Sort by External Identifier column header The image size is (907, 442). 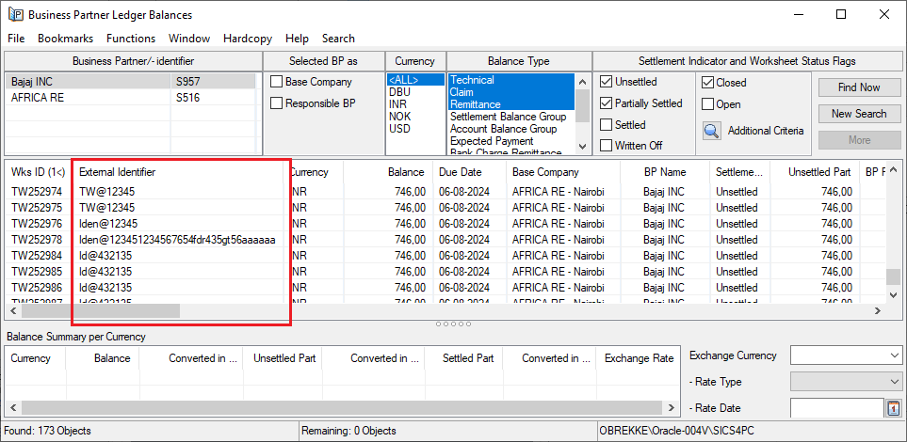tap(118, 172)
